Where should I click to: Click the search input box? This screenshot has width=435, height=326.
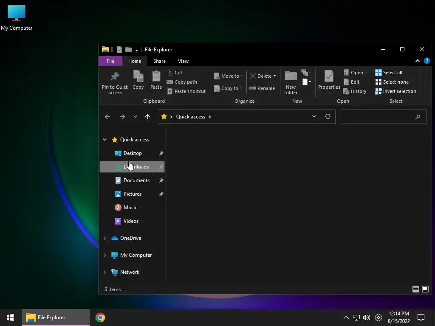point(384,117)
